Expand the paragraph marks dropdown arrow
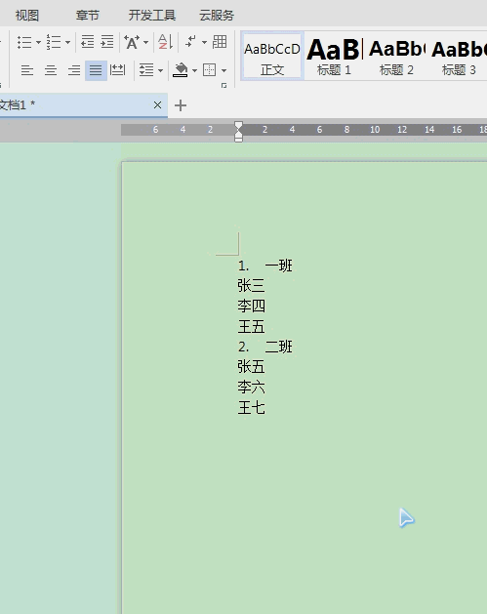Viewport: 487px width, 614px height. [204, 42]
